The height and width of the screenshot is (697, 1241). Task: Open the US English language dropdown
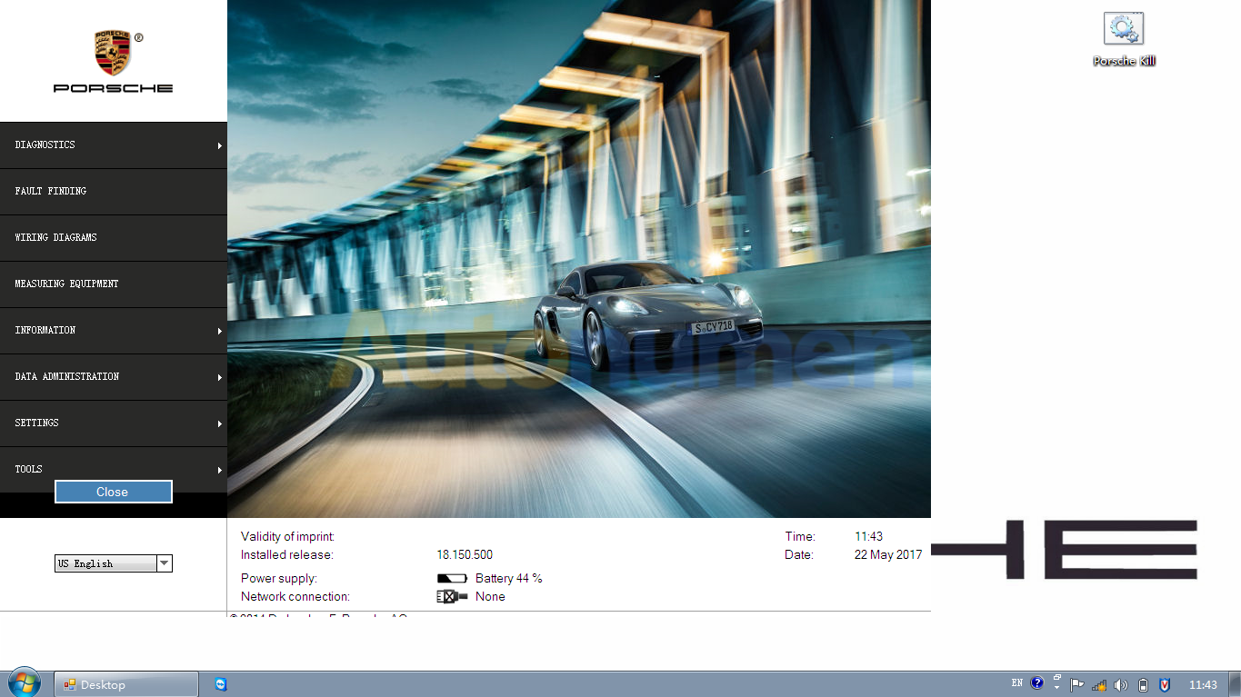point(114,563)
